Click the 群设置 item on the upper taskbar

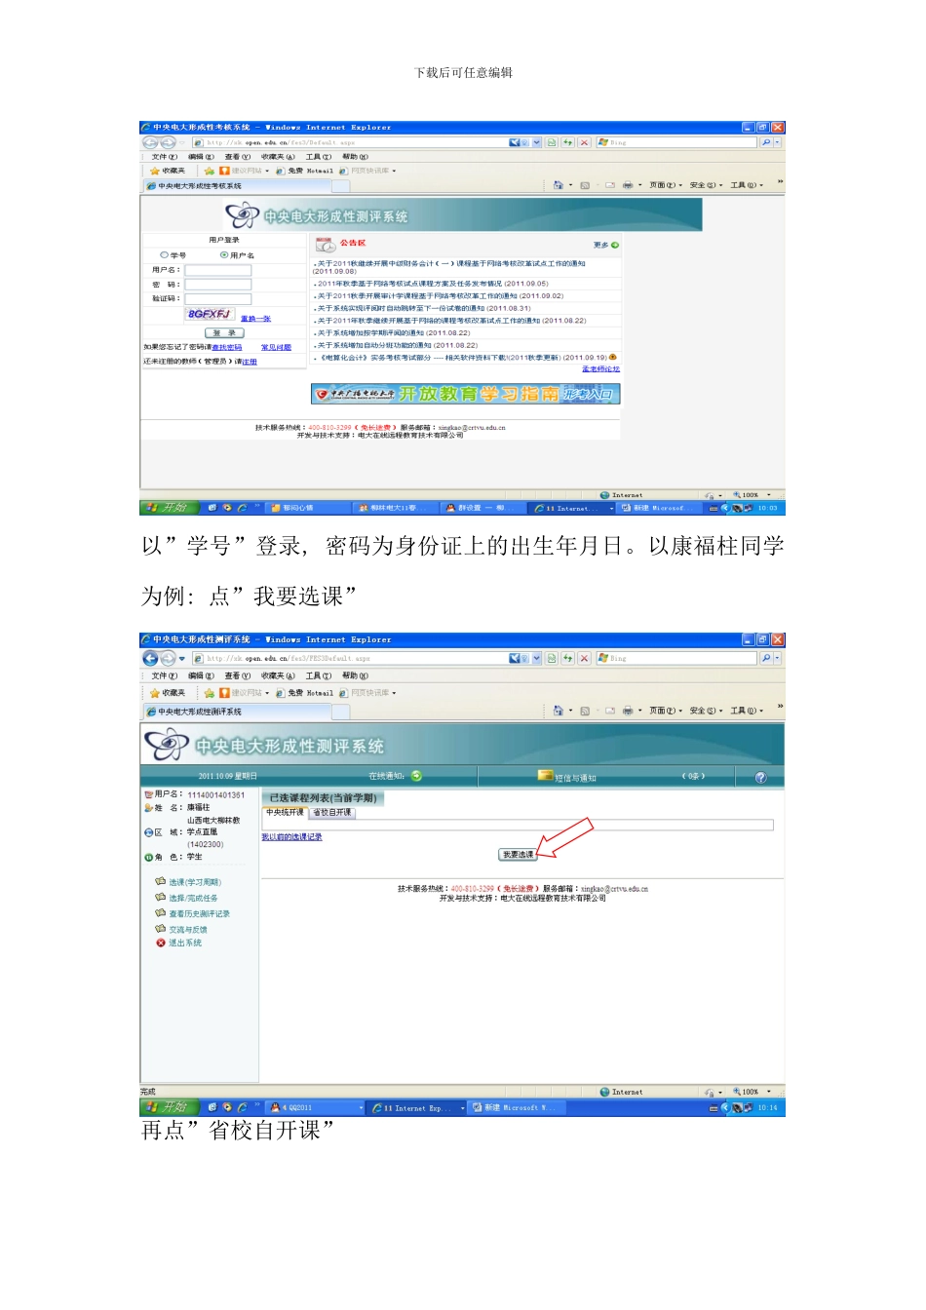pos(482,508)
